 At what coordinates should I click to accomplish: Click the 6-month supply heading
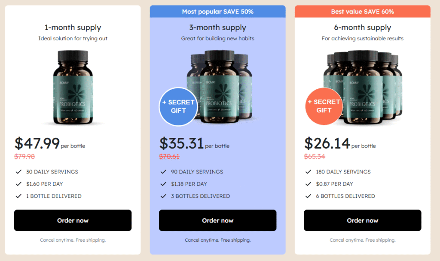click(x=362, y=27)
